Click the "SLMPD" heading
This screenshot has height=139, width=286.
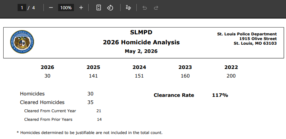pyautogui.click(x=141, y=33)
